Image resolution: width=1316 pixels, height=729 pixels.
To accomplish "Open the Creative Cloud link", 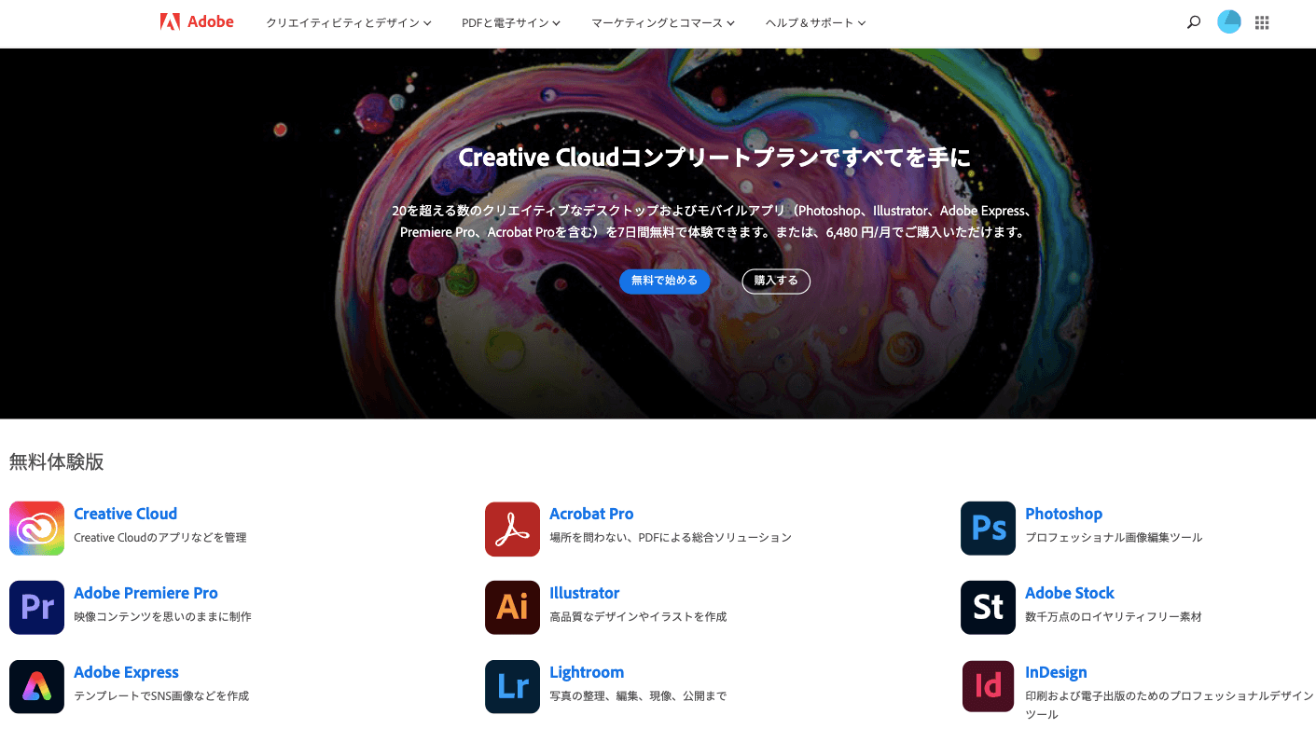I will 125,514.
